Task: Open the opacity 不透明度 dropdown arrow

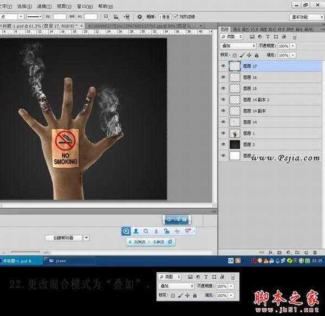Action: pos(293,46)
